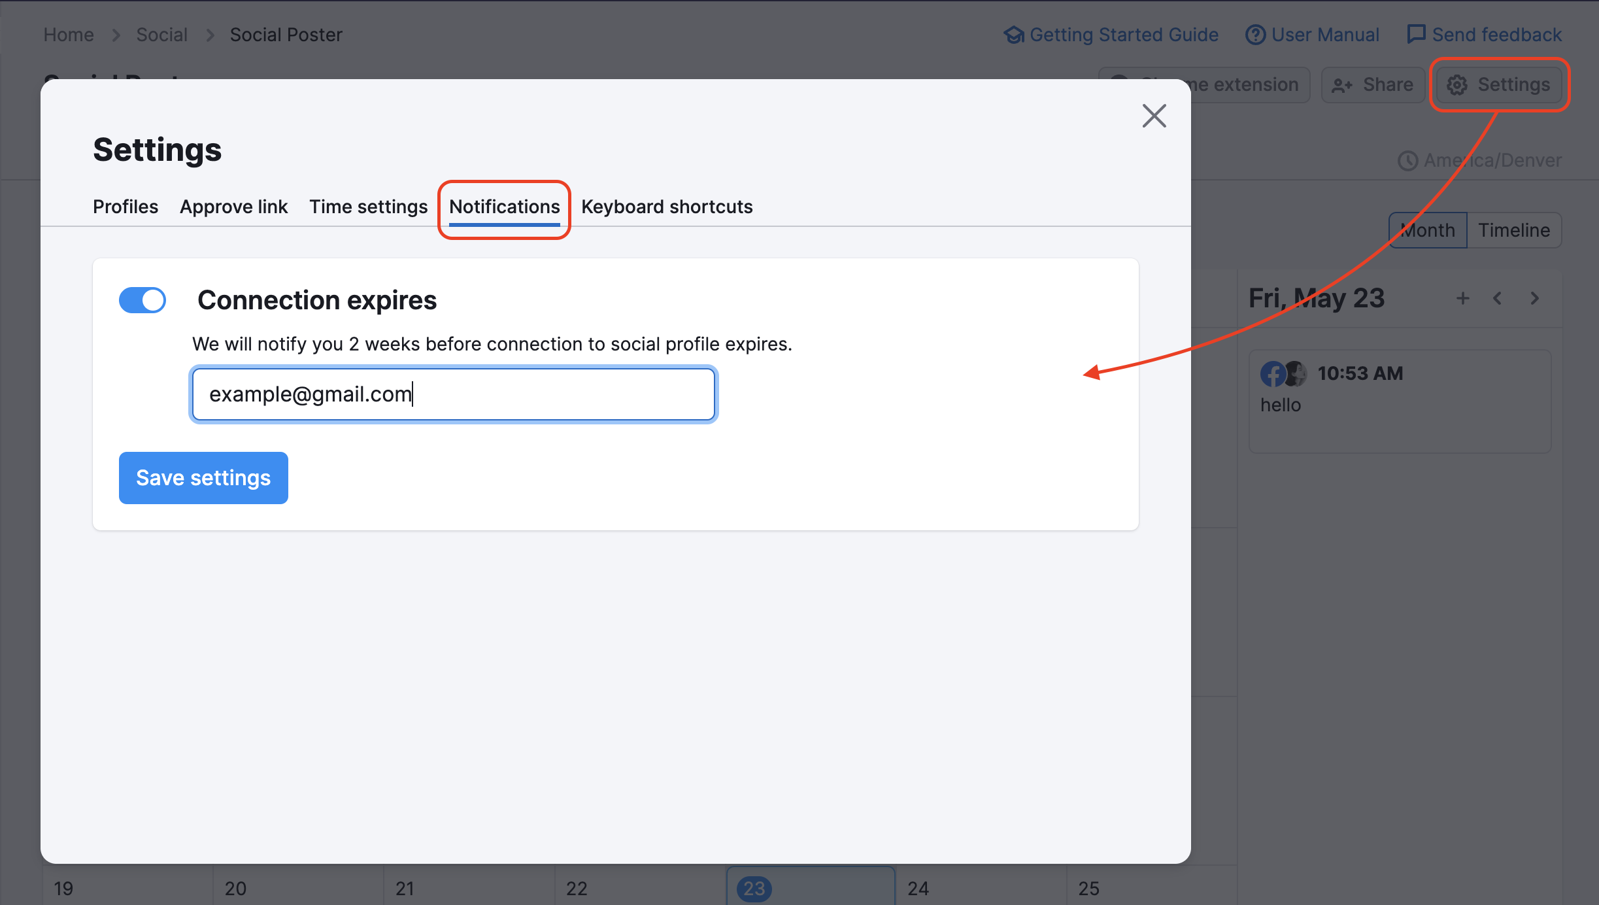Navigate to Home via breadcrumb
The height and width of the screenshot is (905, 1599).
point(68,34)
